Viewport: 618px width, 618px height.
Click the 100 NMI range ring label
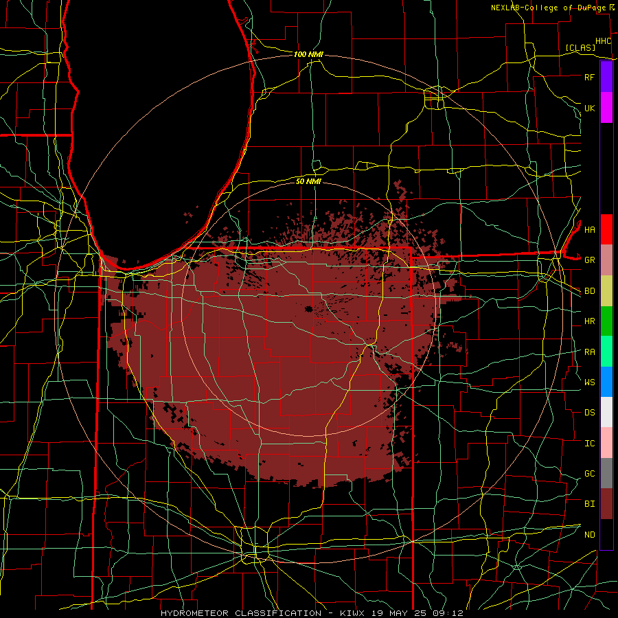coord(308,54)
